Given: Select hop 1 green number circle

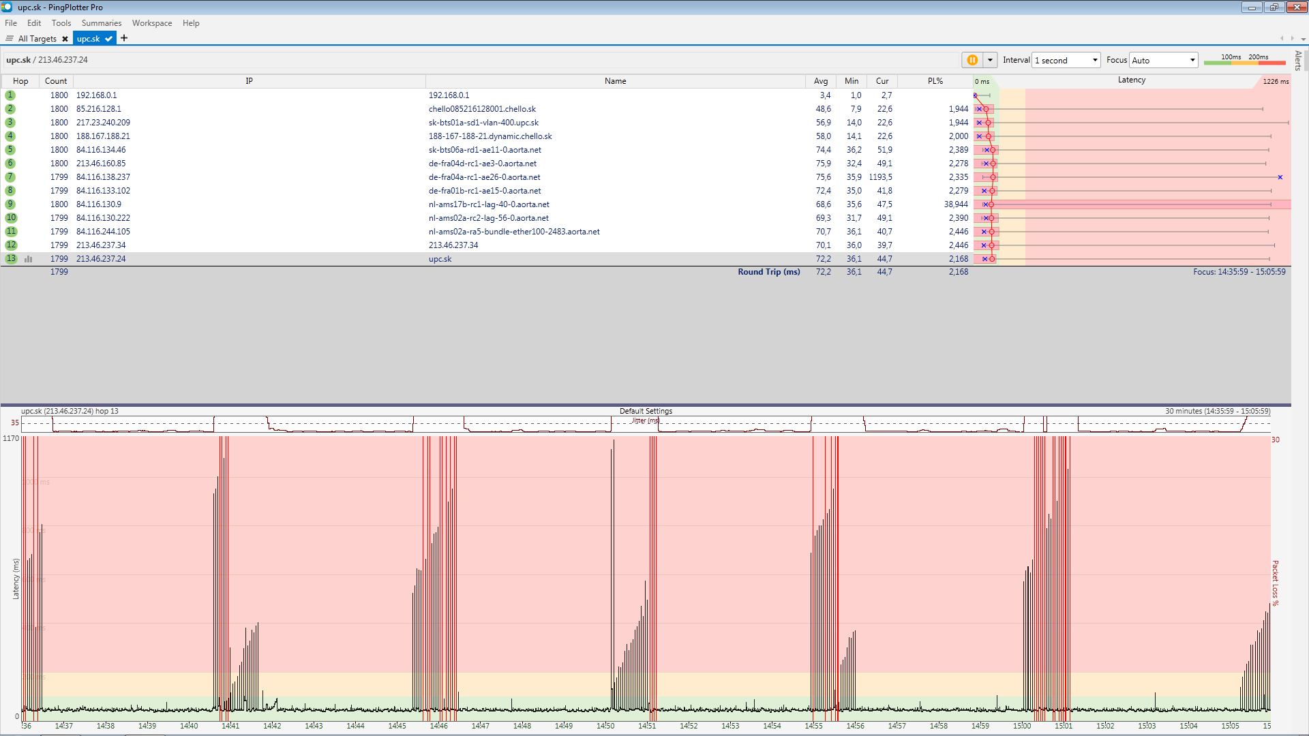Looking at the screenshot, I should [10, 95].
